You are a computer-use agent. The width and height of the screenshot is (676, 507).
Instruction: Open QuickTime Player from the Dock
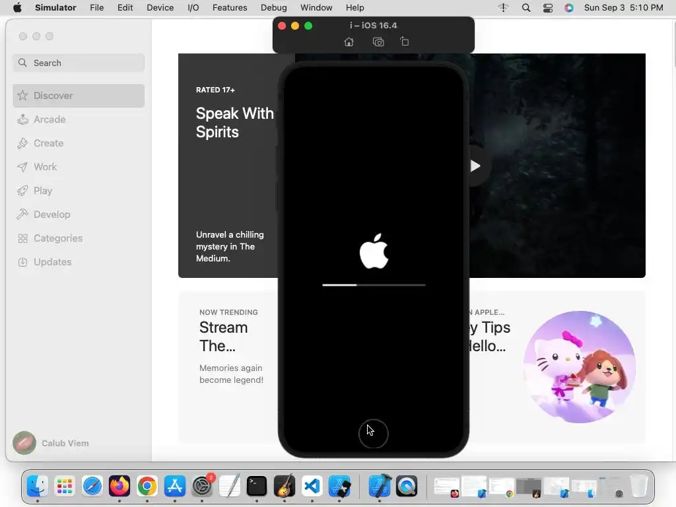tap(407, 487)
